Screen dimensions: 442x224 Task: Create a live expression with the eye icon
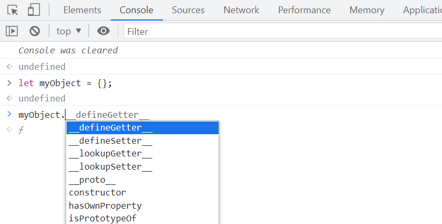click(104, 31)
